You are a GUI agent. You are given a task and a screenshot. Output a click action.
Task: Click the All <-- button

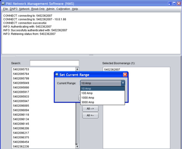tap(90, 115)
